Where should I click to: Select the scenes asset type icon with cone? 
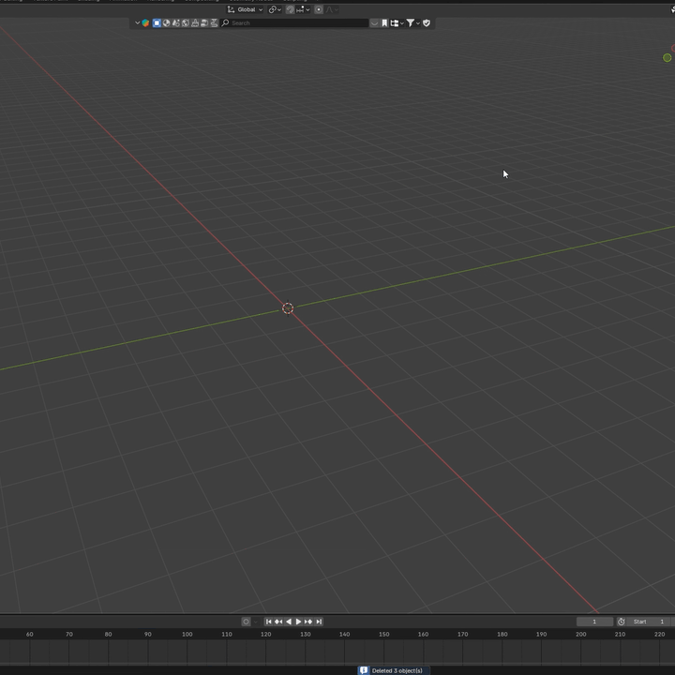[x=175, y=22]
